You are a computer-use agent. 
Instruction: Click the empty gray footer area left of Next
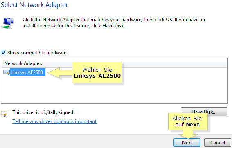pyautogui.click(x=86, y=141)
